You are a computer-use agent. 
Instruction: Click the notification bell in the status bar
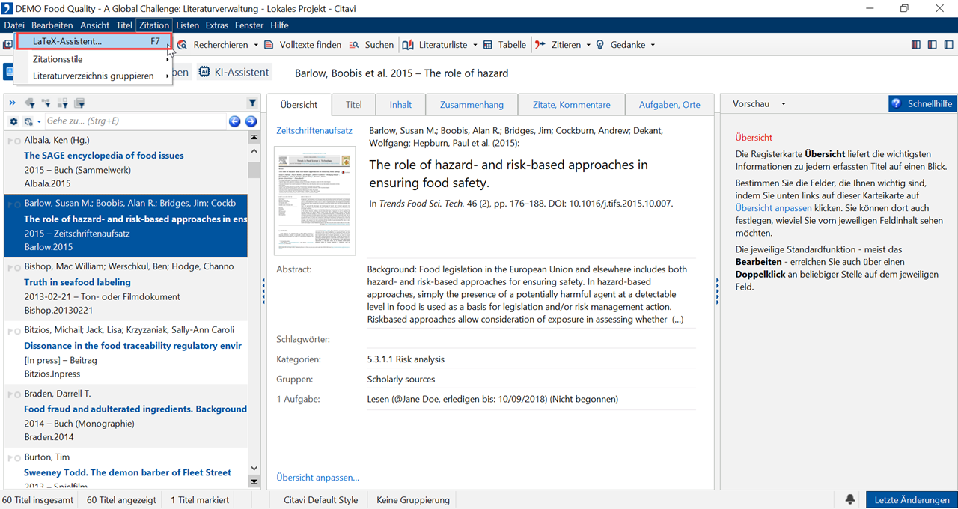(850, 499)
